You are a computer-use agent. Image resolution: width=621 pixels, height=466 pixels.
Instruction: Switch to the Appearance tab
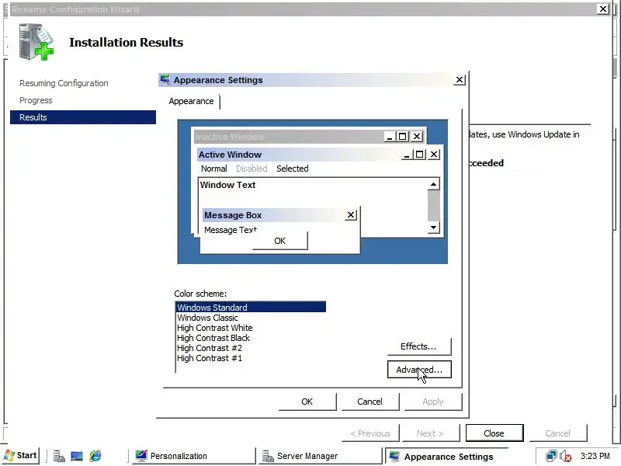pyautogui.click(x=191, y=101)
